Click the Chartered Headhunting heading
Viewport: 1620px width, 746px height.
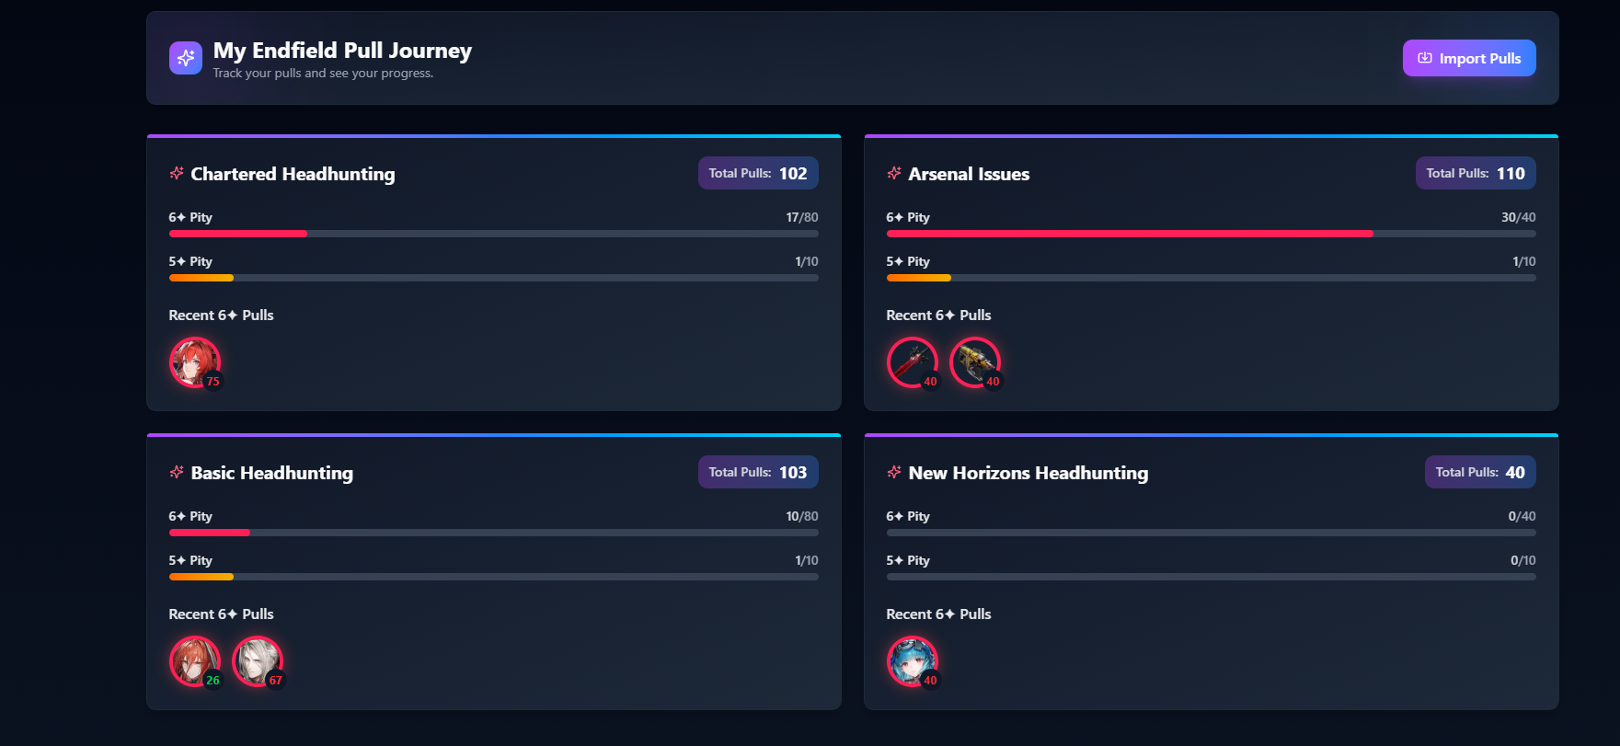pyautogui.click(x=293, y=174)
